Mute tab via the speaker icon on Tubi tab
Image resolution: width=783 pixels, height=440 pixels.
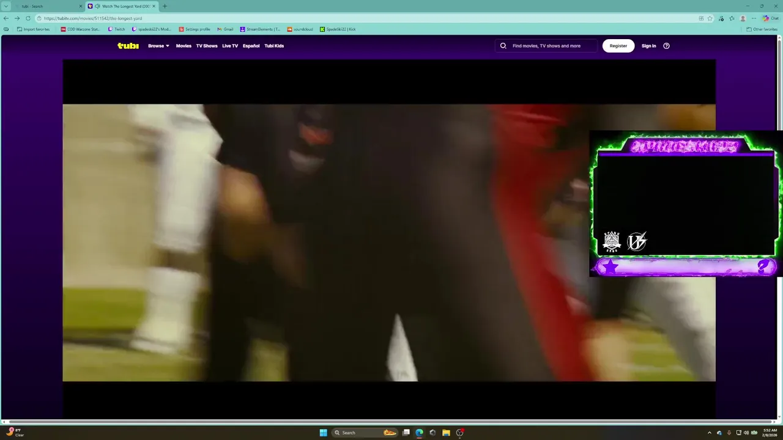97,6
